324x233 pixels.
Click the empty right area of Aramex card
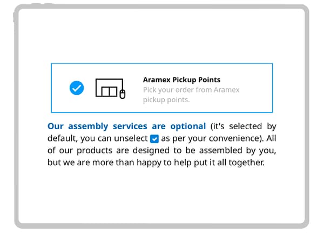click(x=256, y=88)
